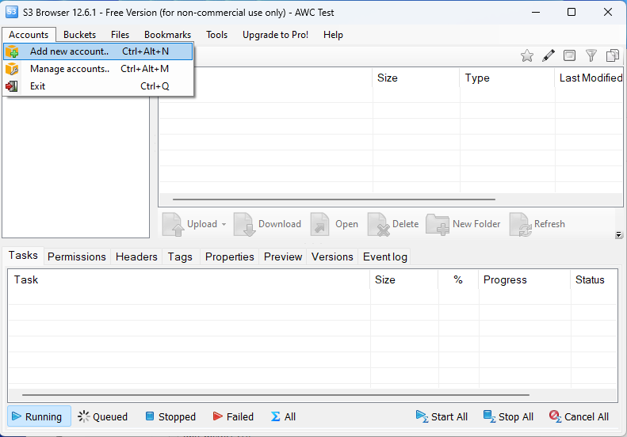
Task: Click the New Folder icon
Action: tap(438, 225)
